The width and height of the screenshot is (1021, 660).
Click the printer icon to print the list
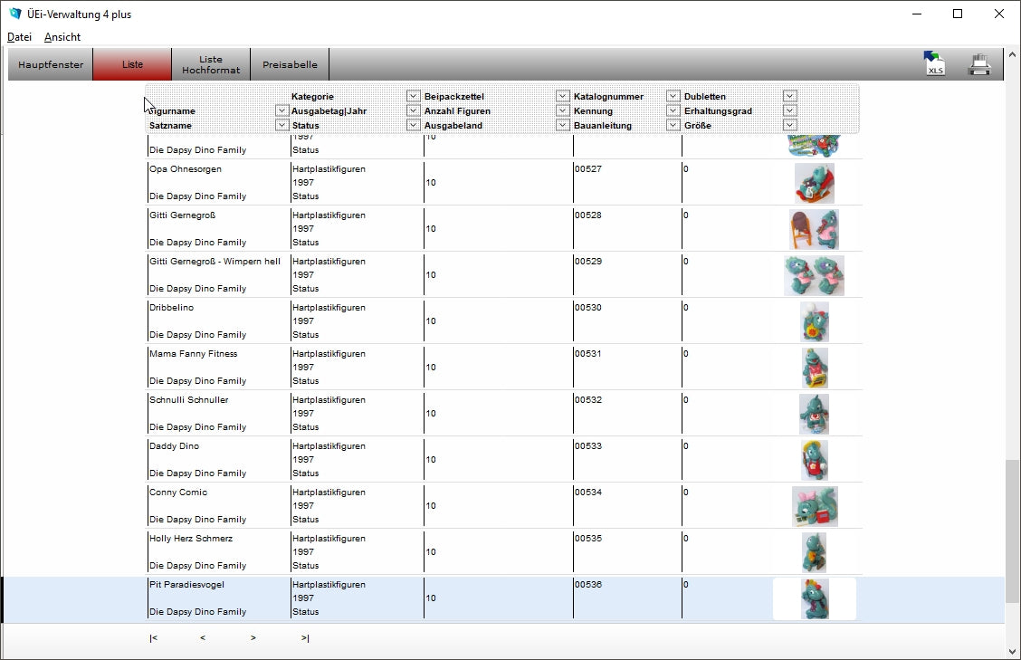[979, 64]
